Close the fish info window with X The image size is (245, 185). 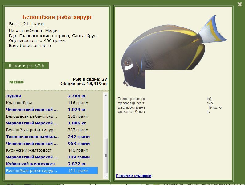tap(239, 4)
